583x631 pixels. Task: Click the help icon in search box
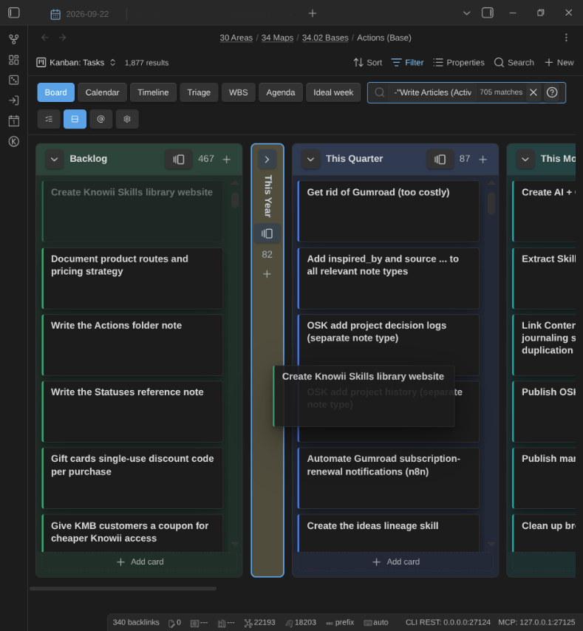click(x=552, y=92)
